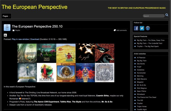Visit the Sean Filkins artist link
The height and width of the screenshot is (111, 171).
click(142, 91)
